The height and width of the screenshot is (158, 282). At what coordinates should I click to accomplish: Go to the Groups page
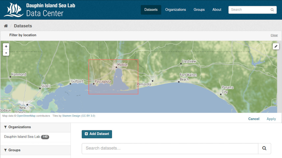tap(199, 10)
